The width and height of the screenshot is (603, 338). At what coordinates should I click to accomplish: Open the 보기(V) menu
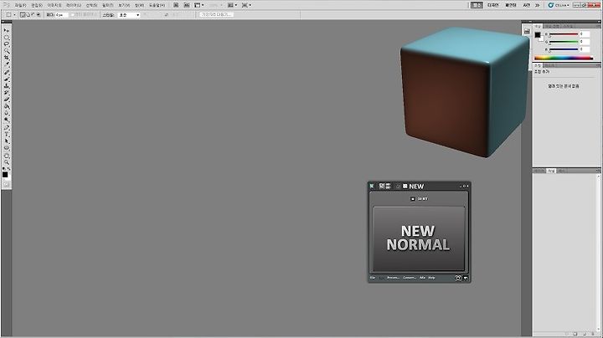(124, 5)
